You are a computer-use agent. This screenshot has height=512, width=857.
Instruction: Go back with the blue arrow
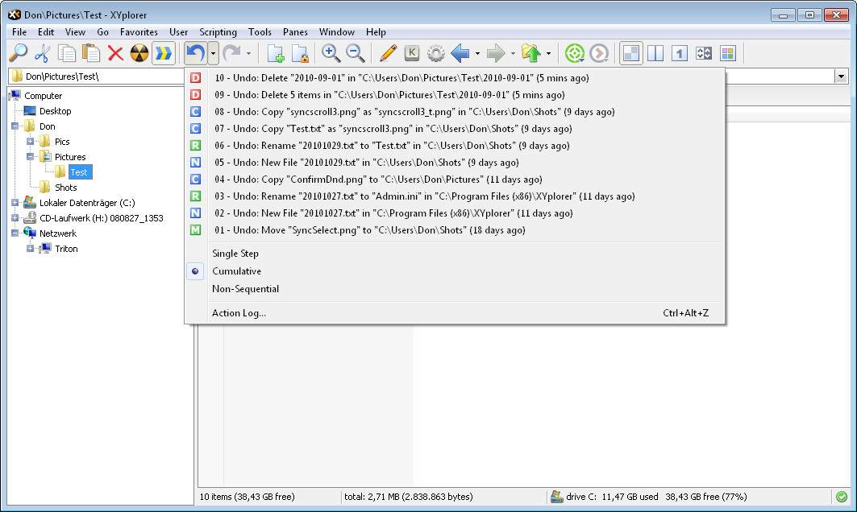pyautogui.click(x=460, y=53)
